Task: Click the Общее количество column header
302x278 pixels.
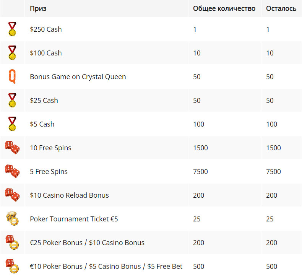Action: coord(224,8)
